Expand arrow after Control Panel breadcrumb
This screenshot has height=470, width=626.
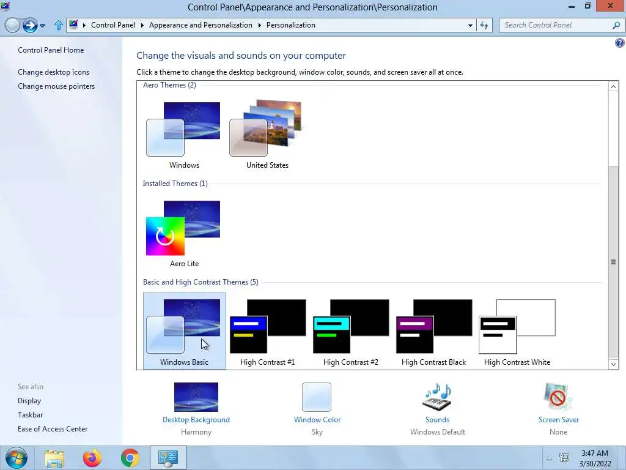142,25
